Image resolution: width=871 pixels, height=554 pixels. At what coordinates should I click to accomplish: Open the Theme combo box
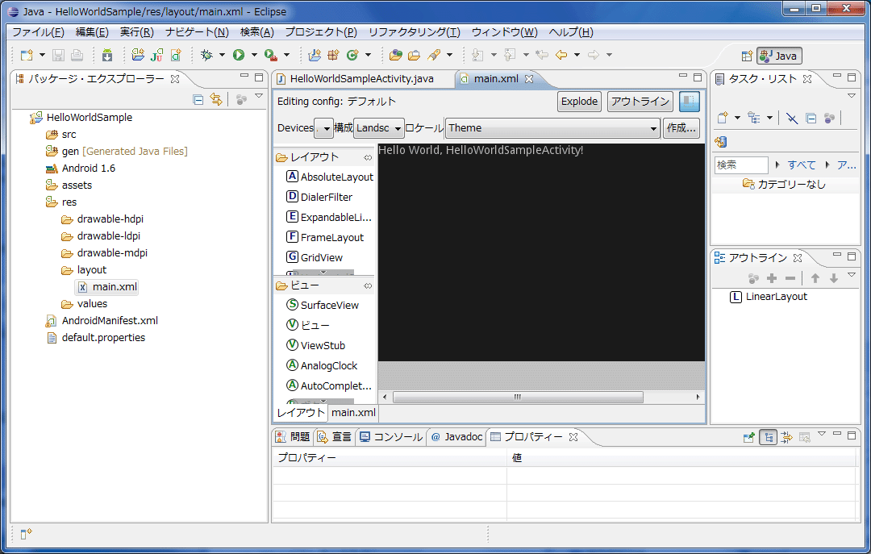click(552, 128)
